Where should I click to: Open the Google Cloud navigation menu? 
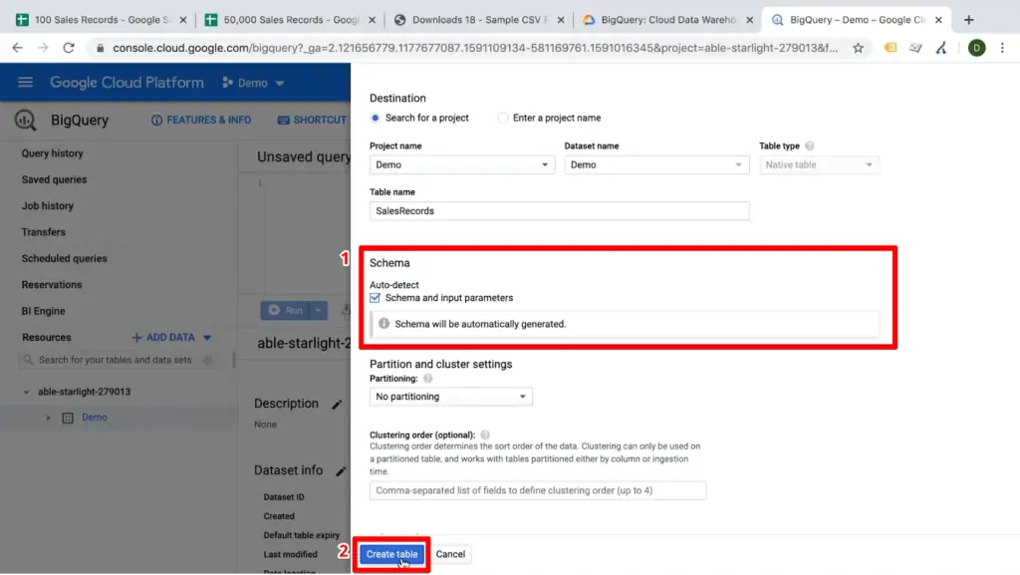click(x=25, y=83)
